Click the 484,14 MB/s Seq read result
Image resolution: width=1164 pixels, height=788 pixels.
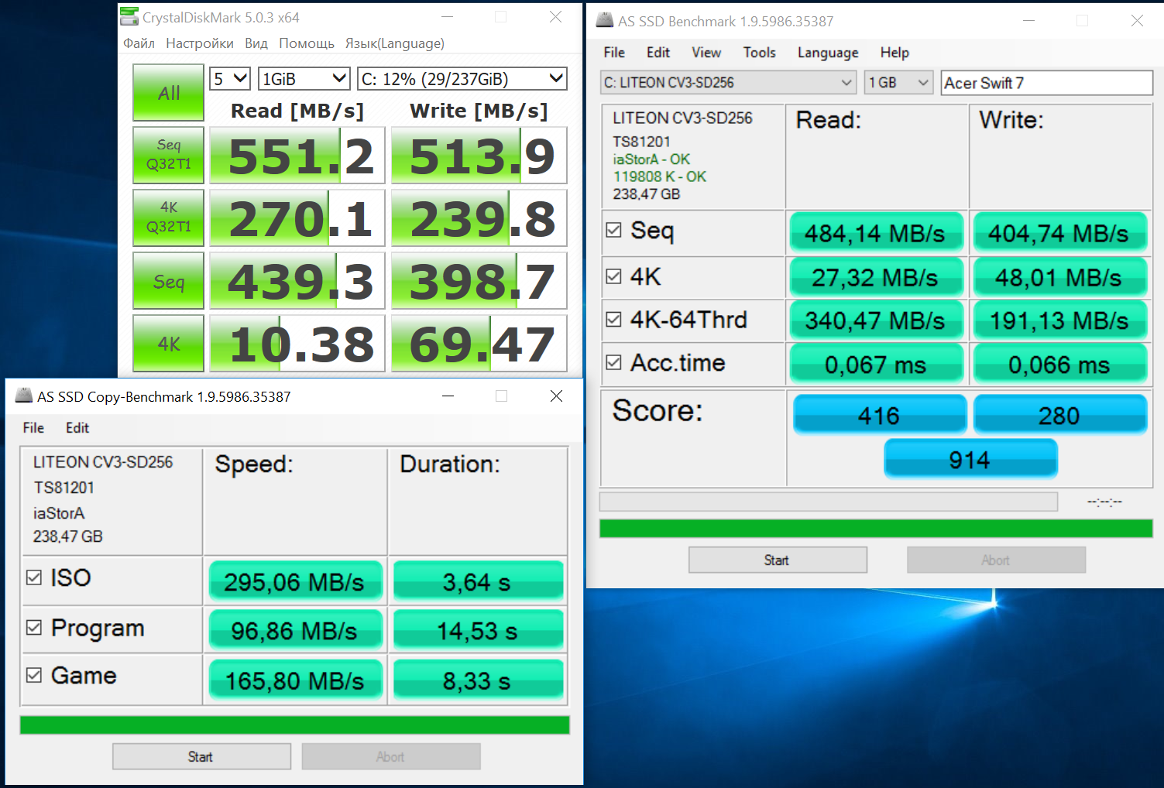tap(876, 233)
